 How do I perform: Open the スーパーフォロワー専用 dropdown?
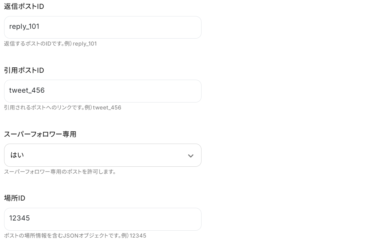[103, 155]
